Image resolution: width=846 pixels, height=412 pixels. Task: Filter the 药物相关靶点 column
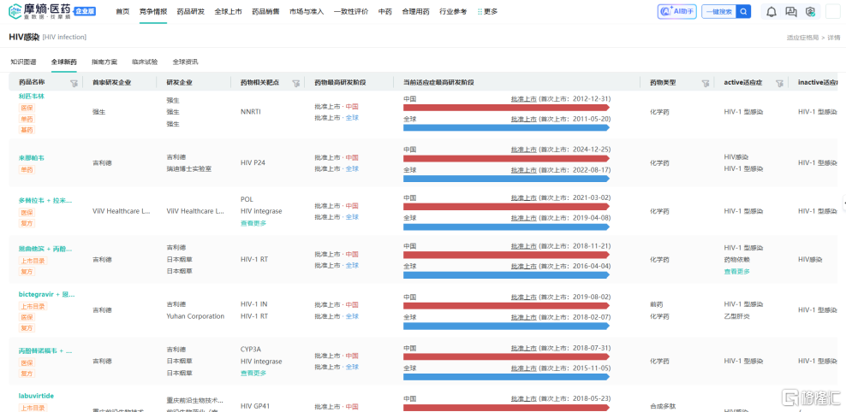[295, 83]
